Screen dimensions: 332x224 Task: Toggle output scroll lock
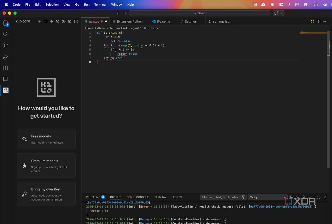pyautogui.click(x=297, y=197)
